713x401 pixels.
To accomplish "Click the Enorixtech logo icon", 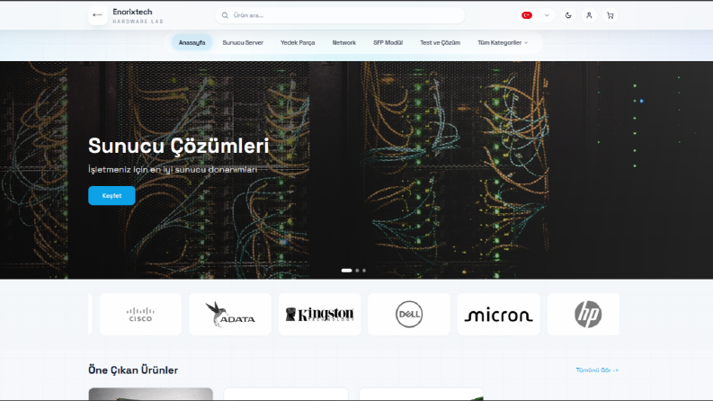I will click(x=98, y=15).
